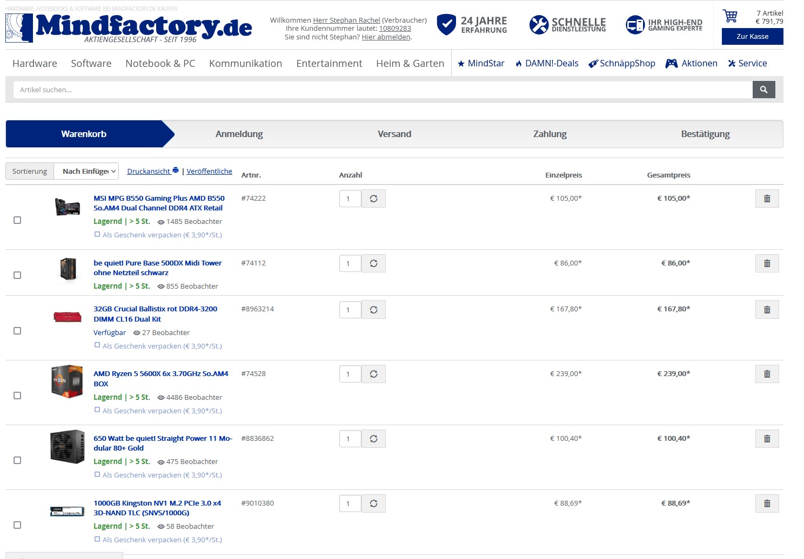Click the Schnelle Dienstleistung tools badge
Viewport: 804px width, 559px height.
click(567, 25)
